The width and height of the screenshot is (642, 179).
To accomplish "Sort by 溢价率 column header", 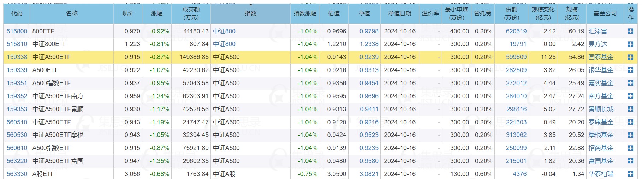I will [430, 13].
